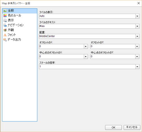Screen dimensions: 142x132
Task: Expand the ラベルの表示 dropdown arrow
Action: tap(137, 16)
